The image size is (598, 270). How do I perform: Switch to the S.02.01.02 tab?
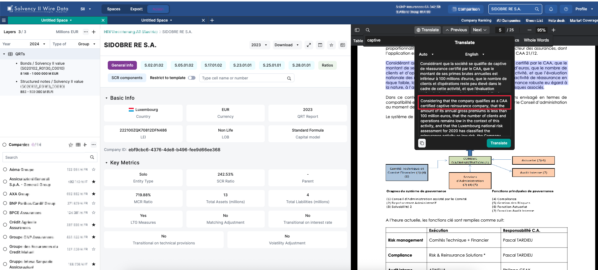pos(154,65)
